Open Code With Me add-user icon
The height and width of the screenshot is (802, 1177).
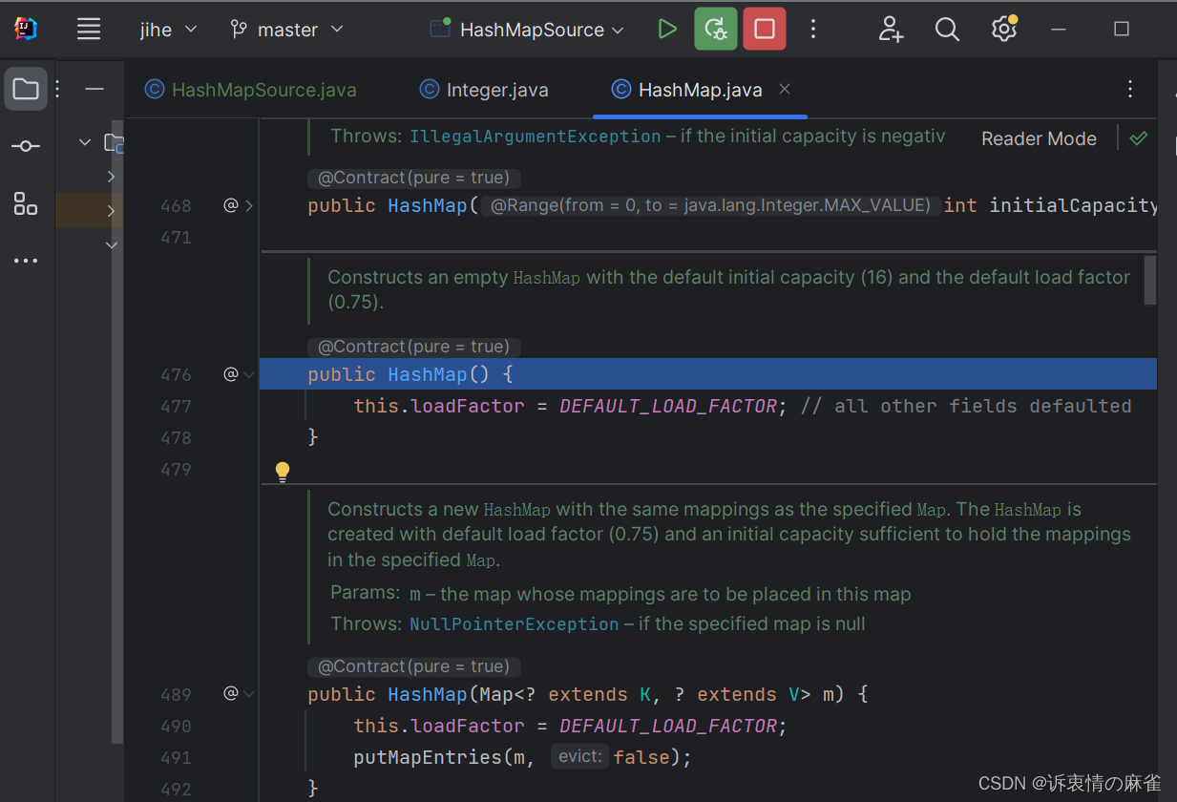(891, 30)
